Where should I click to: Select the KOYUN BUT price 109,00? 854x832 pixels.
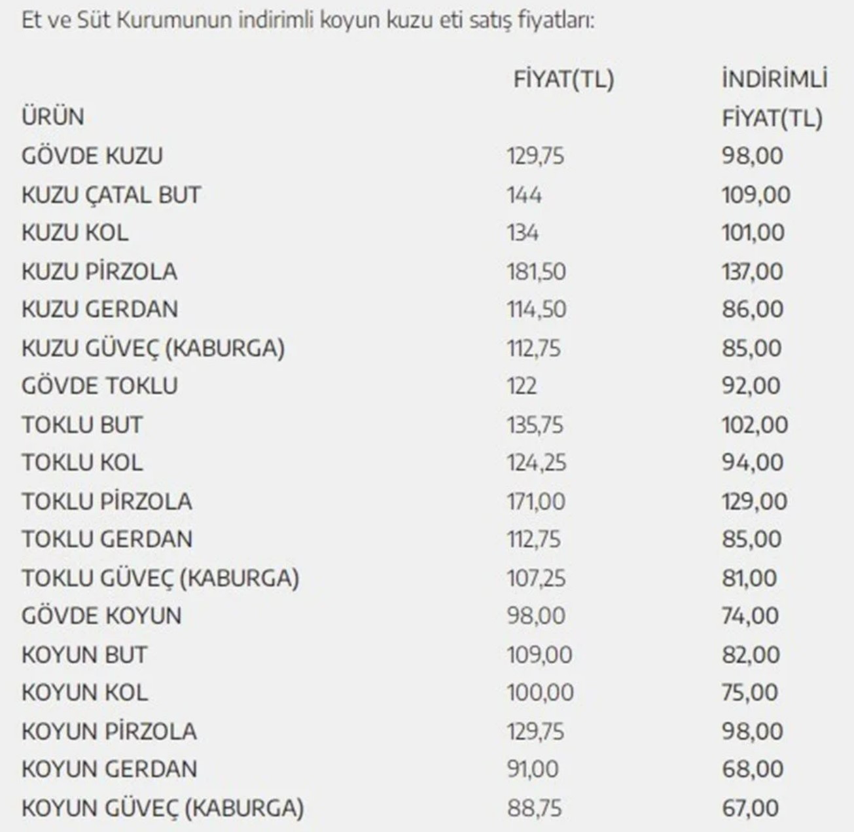coord(539,655)
